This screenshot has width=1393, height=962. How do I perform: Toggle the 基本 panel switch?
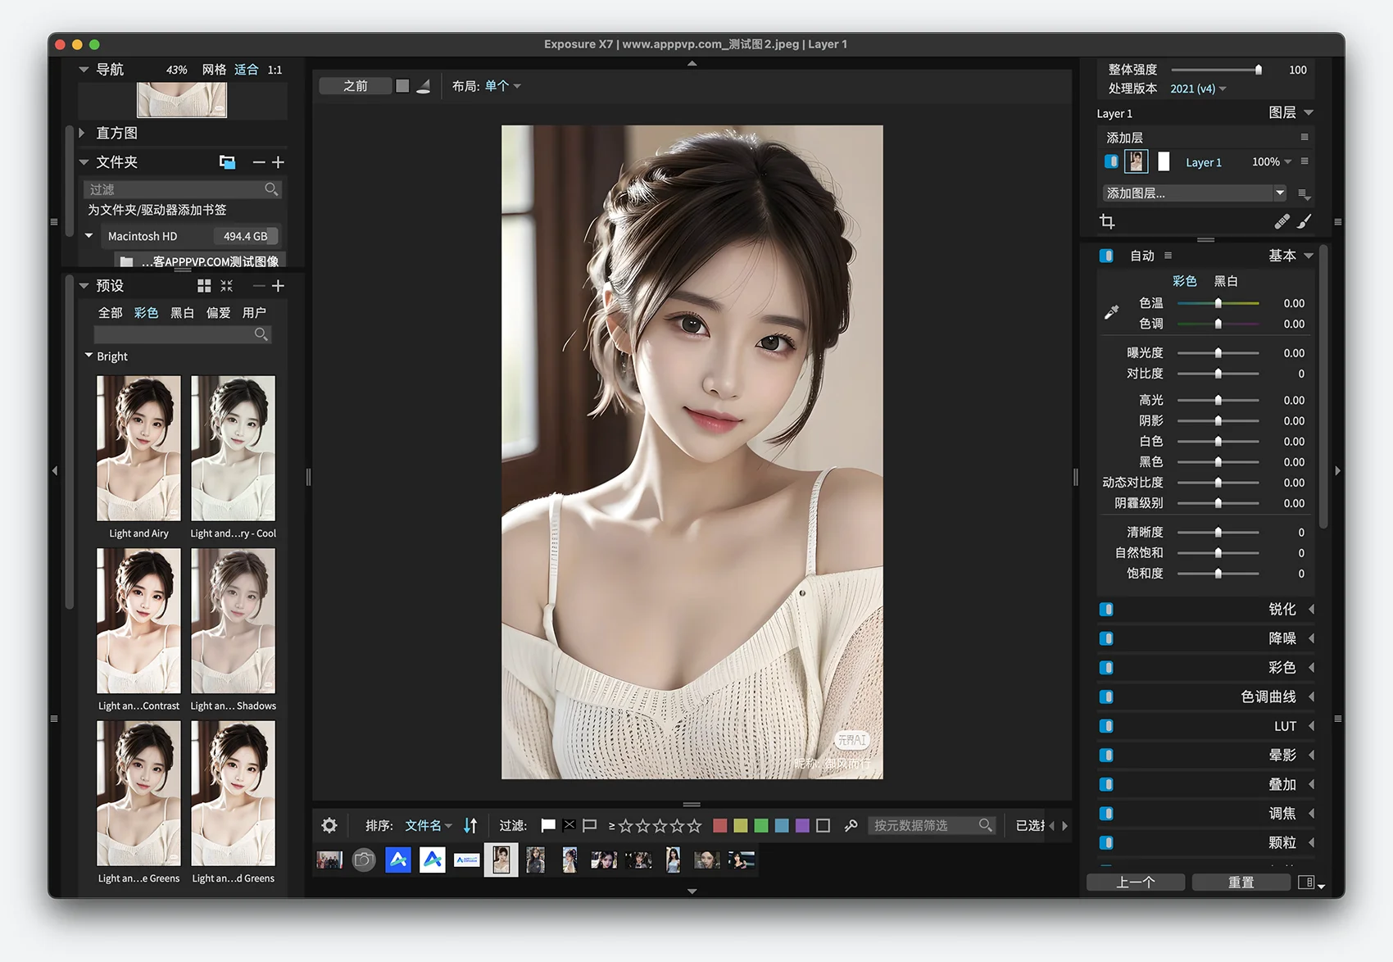click(1106, 256)
